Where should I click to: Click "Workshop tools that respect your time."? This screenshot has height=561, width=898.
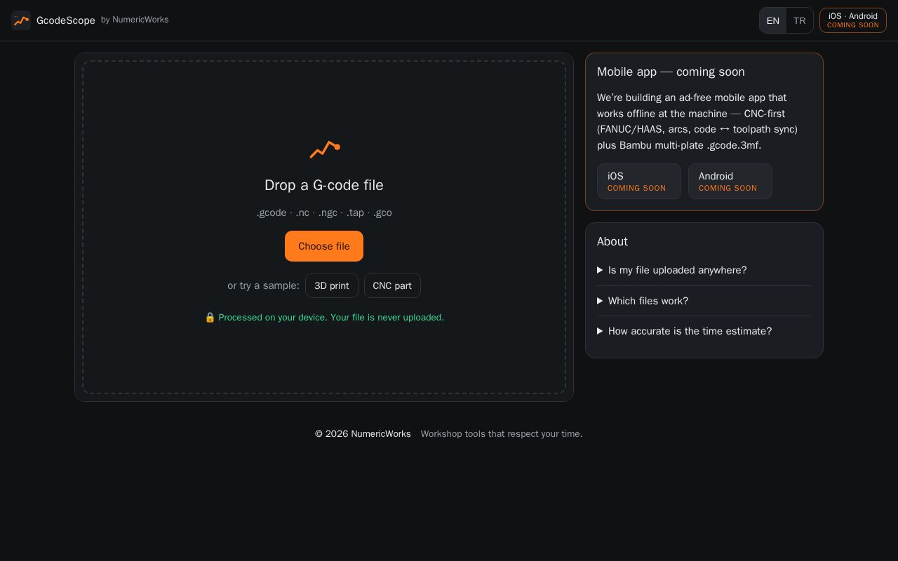click(x=502, y=434)
